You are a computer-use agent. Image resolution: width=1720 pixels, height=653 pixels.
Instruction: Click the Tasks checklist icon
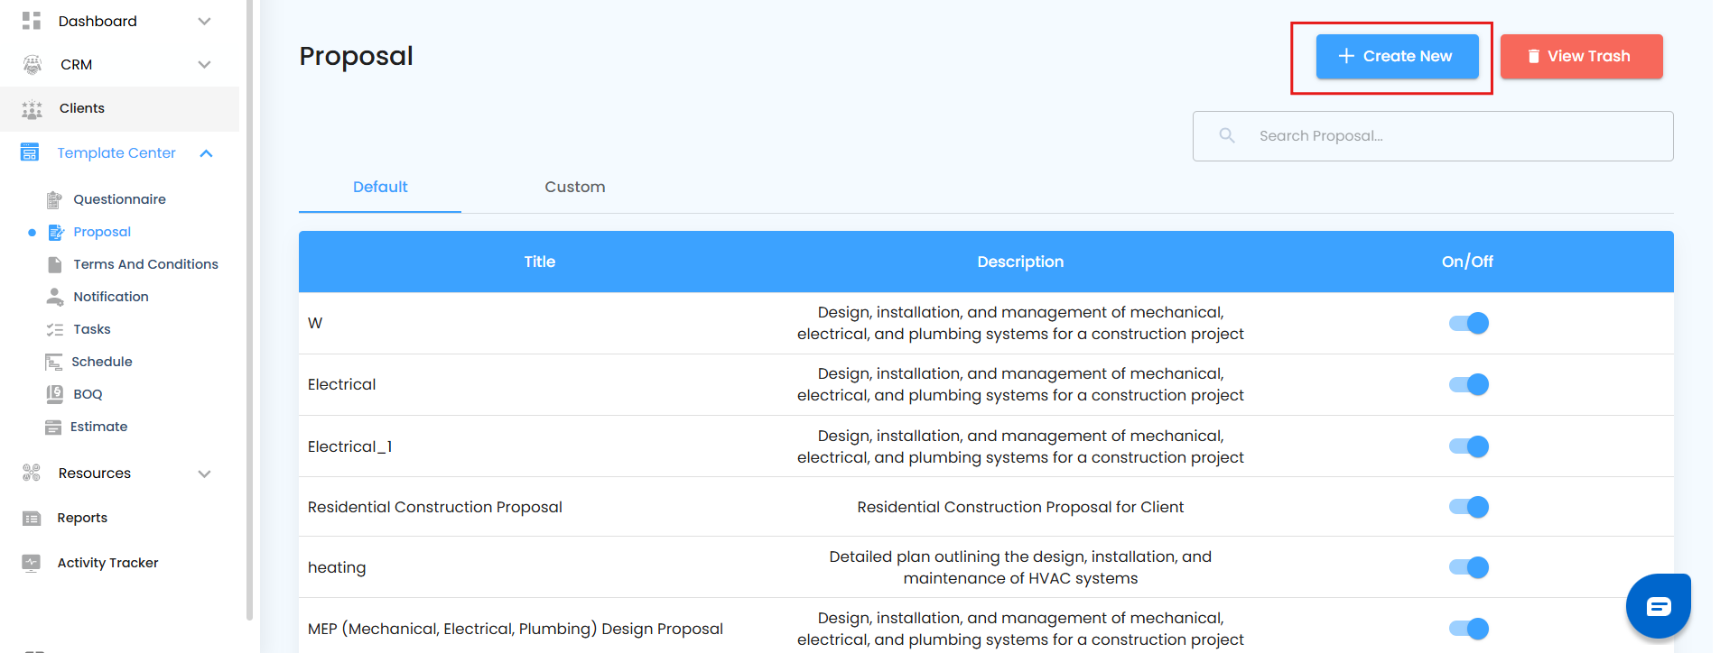point(55,329)
